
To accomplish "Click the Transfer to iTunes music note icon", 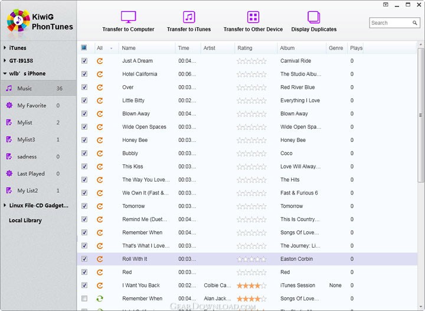I will (189, 17).
